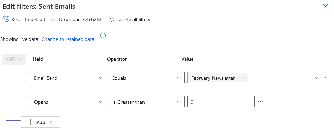
Task: Click the Reset to default funnel icon
Action: tap(6, 19)
